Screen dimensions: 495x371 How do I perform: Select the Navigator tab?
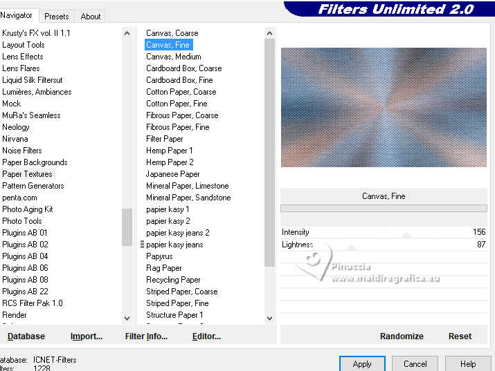16,15
